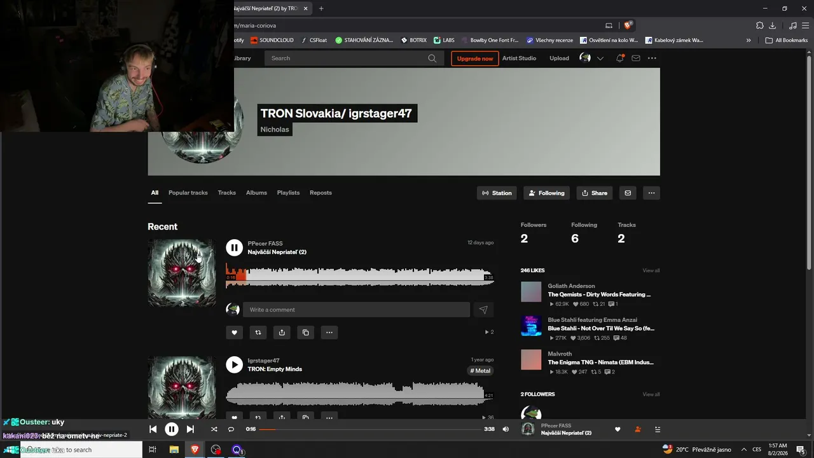The width and height of the screenshot is (814, 458).
Task: Open File Explorer from the taskbar
Action: point(174,450)
